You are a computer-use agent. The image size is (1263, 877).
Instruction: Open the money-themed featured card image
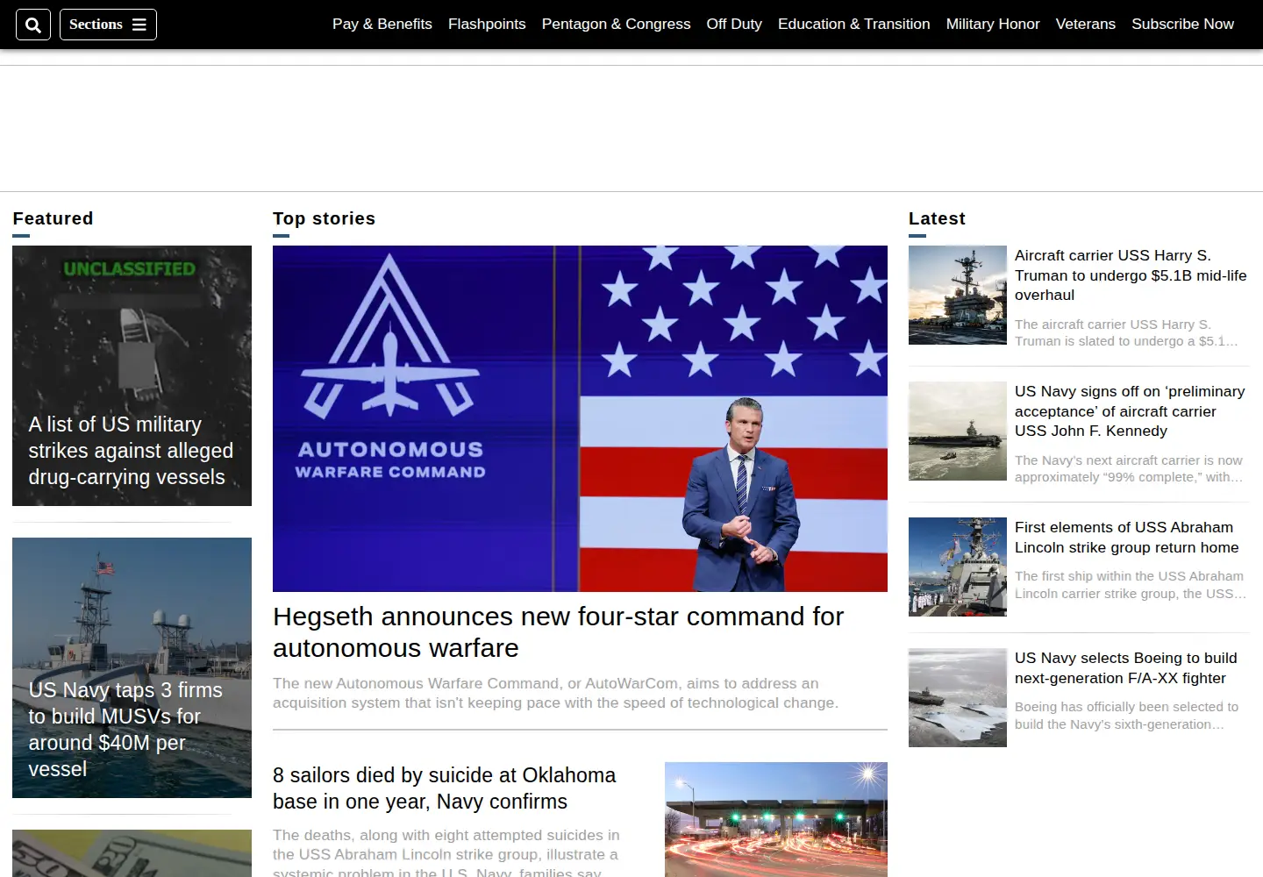coord(132,853)
